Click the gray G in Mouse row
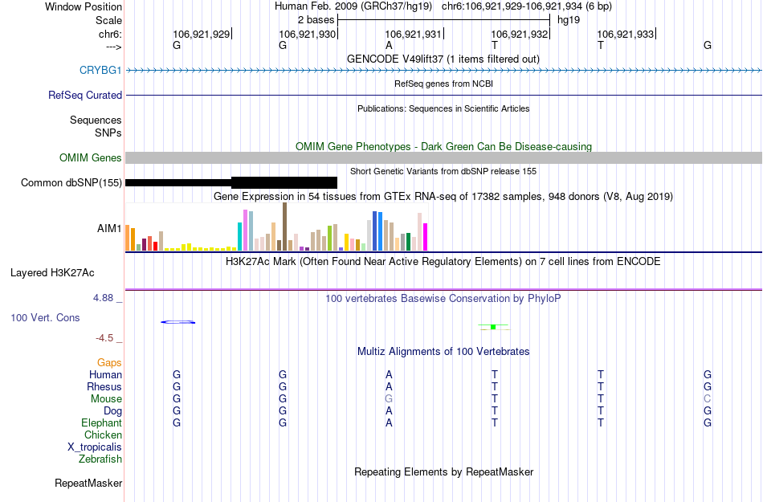 pos(388,399)
